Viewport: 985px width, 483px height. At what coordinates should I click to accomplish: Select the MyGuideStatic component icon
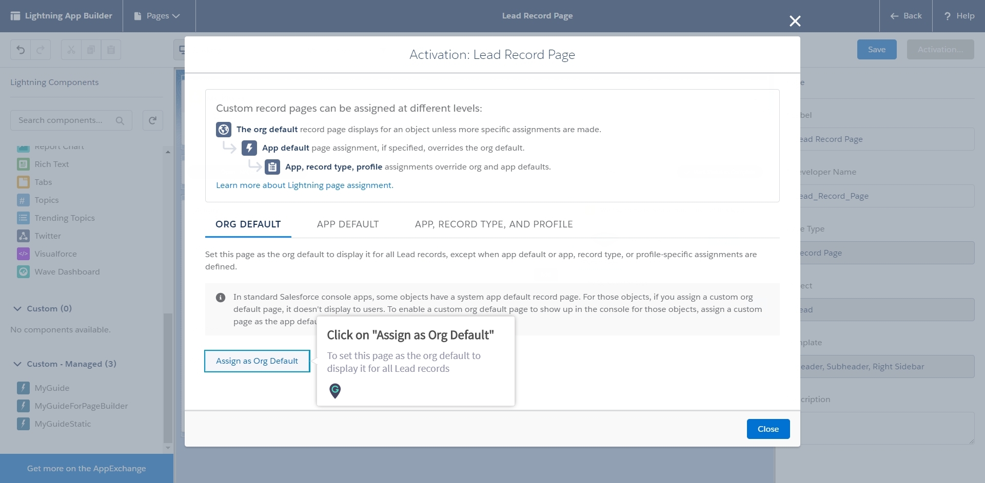(x=23, y=424)
